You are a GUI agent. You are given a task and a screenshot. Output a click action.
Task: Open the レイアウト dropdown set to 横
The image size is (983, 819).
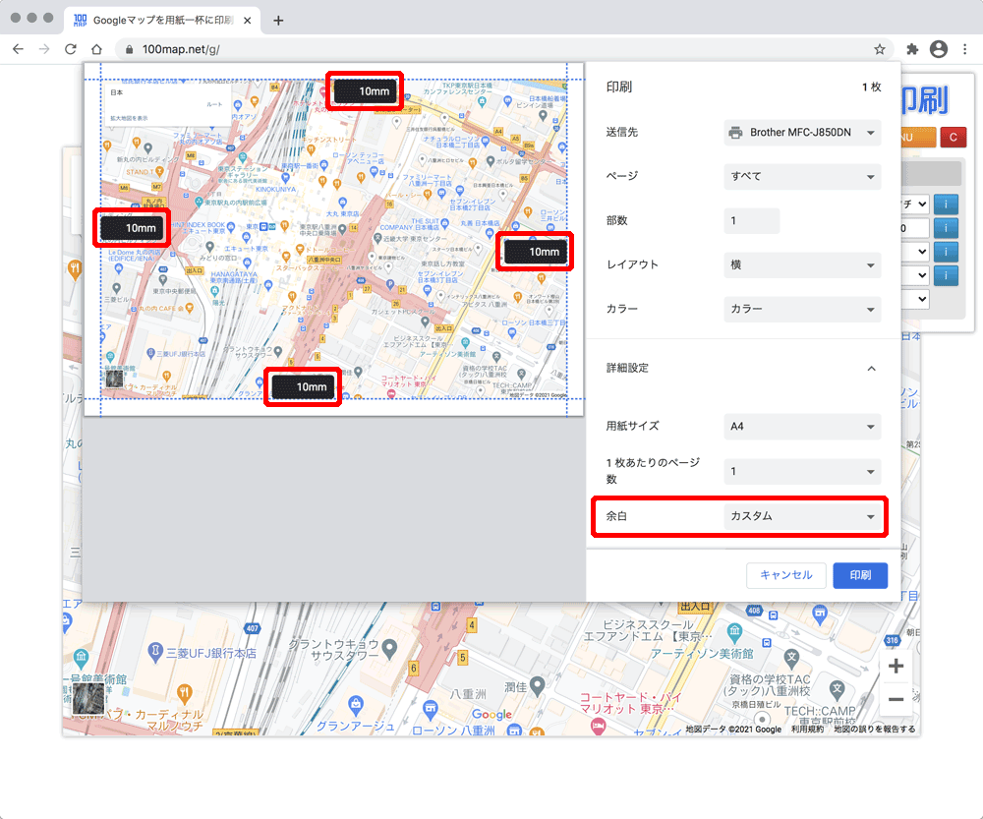click(802, 264)
